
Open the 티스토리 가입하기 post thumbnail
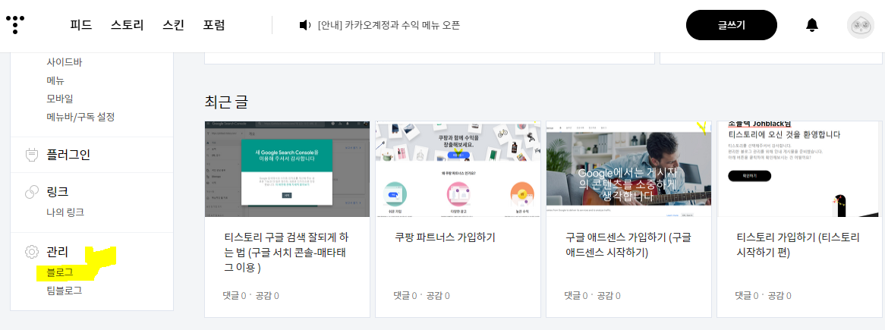coord(799,168)
